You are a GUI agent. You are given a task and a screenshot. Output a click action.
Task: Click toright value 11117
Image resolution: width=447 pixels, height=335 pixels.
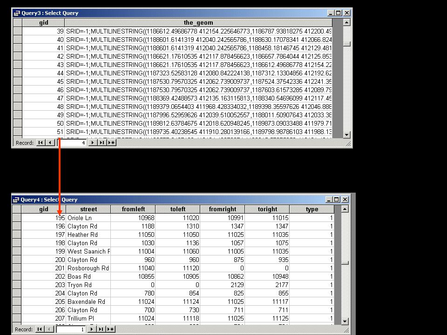pos(267,301)
